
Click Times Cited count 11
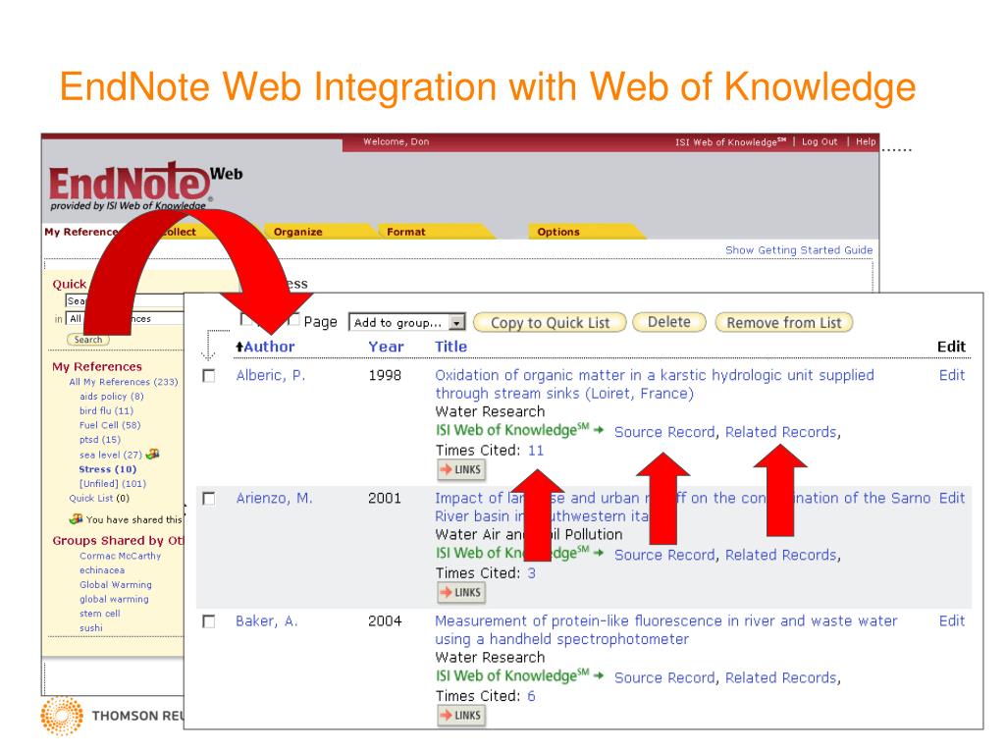pyautogui.click(x=536, y=451)
